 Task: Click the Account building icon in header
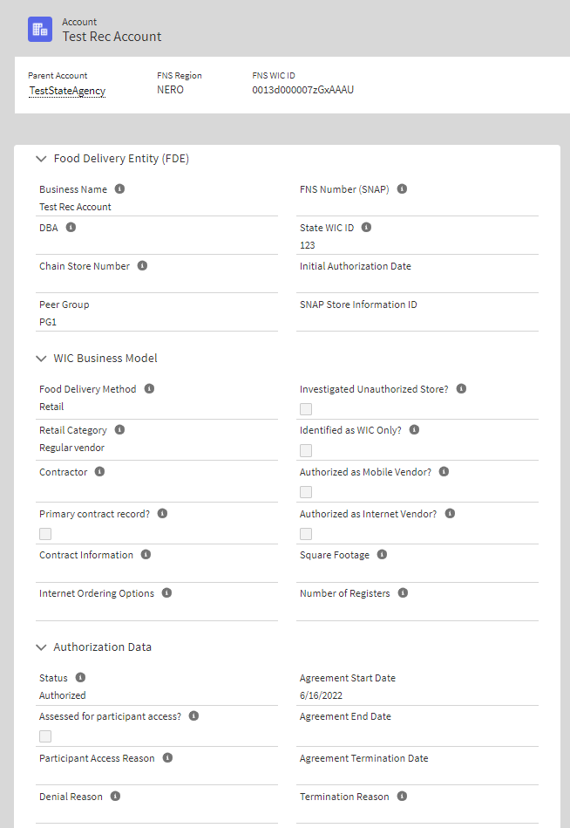point(40,29)
